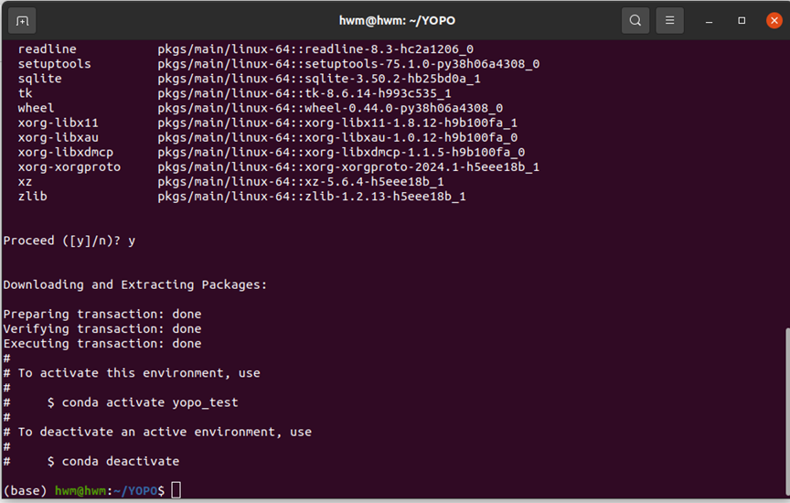Open the hamburger menu
The height and width of the screenshot is (503, 790).
tap(669, 21)
